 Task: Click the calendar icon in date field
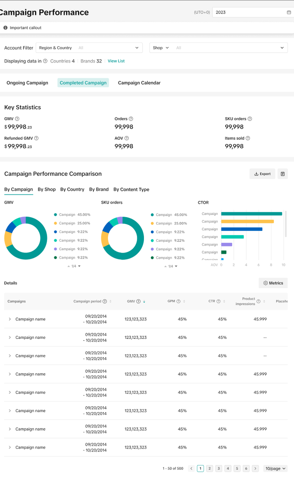(x=289, y=12)
